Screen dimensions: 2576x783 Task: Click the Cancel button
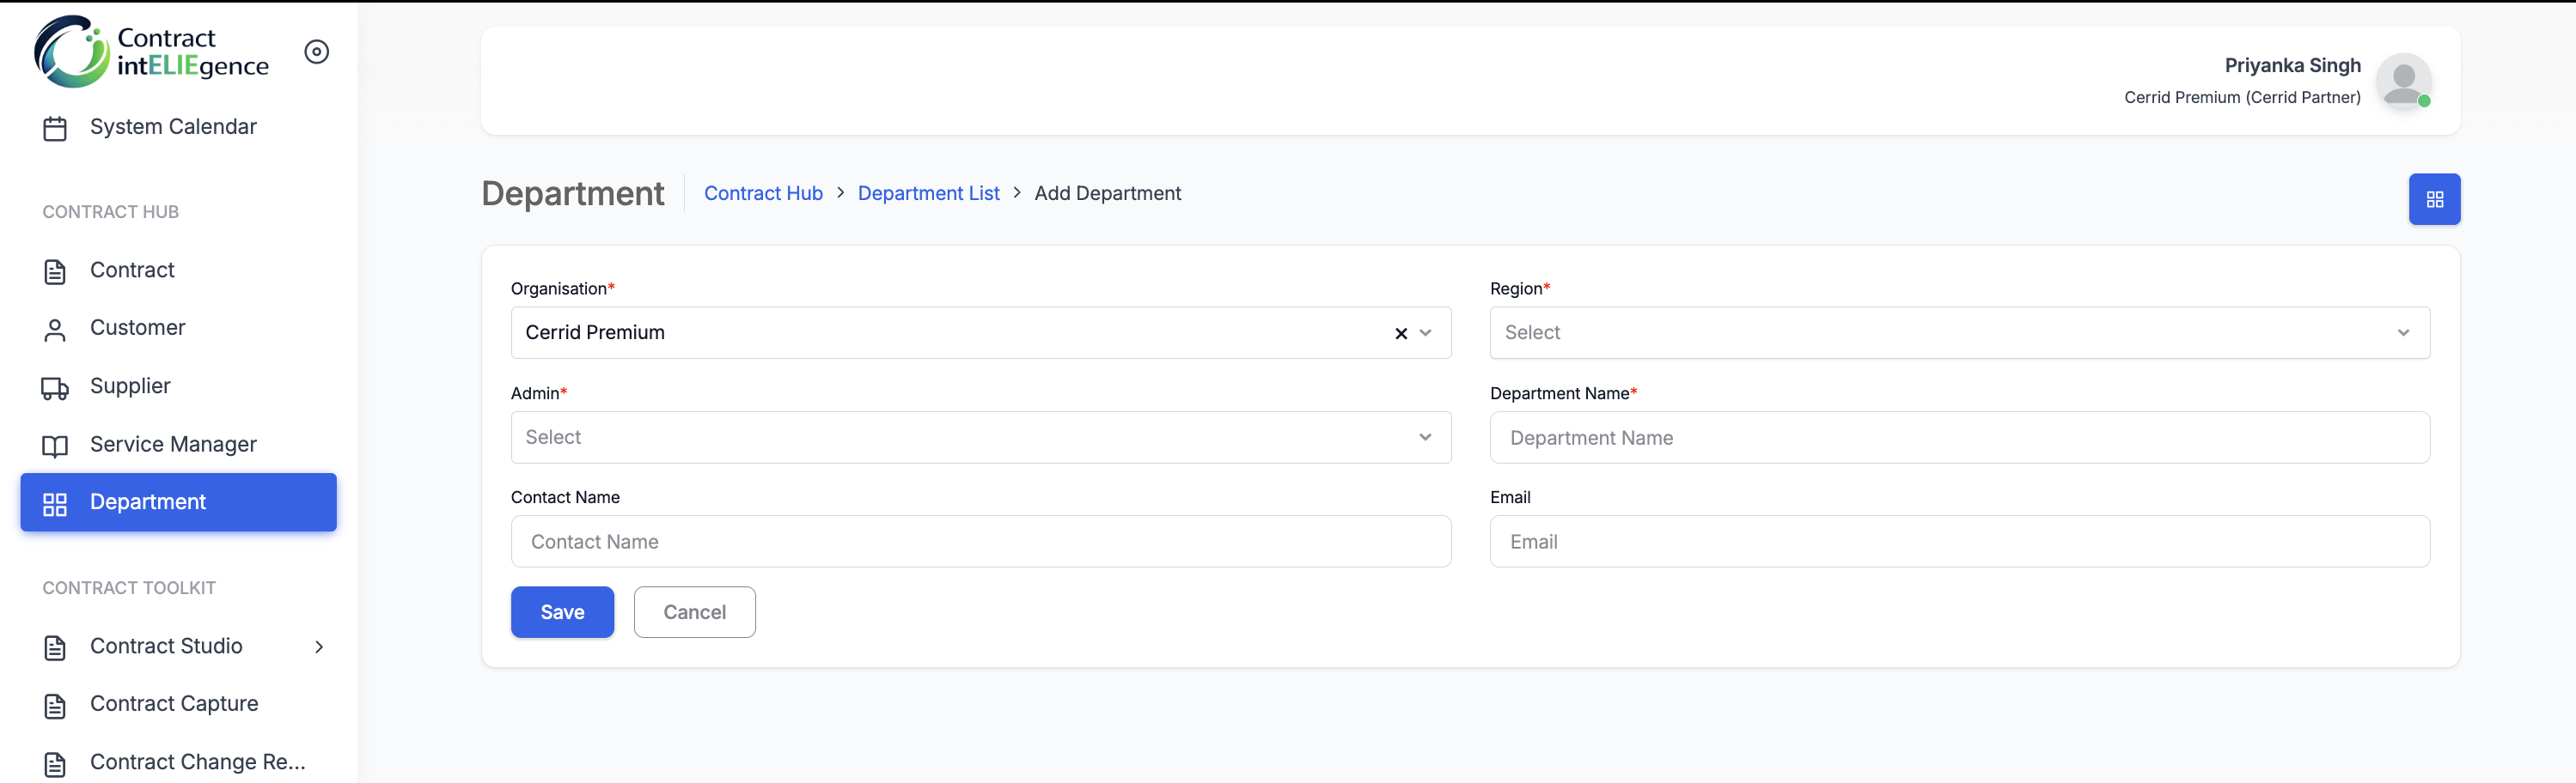pyautogui.click(x=694, y=611)
